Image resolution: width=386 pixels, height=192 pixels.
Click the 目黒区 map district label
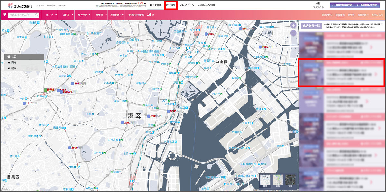[x=13, y=177]
